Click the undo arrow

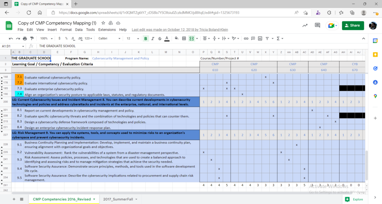11,38
